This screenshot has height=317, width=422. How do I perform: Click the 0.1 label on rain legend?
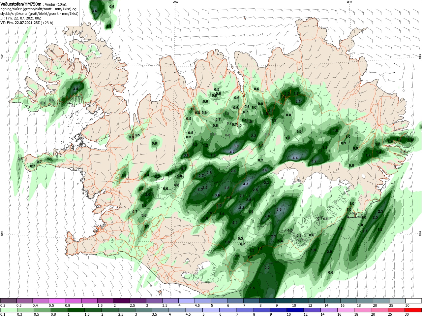(x=3, y=315)
